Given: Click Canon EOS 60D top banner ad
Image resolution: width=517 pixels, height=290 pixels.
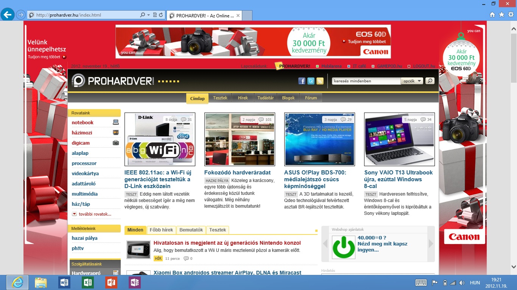Looking at the screenshot, I should pyautogui.click(x=253, y=41).
